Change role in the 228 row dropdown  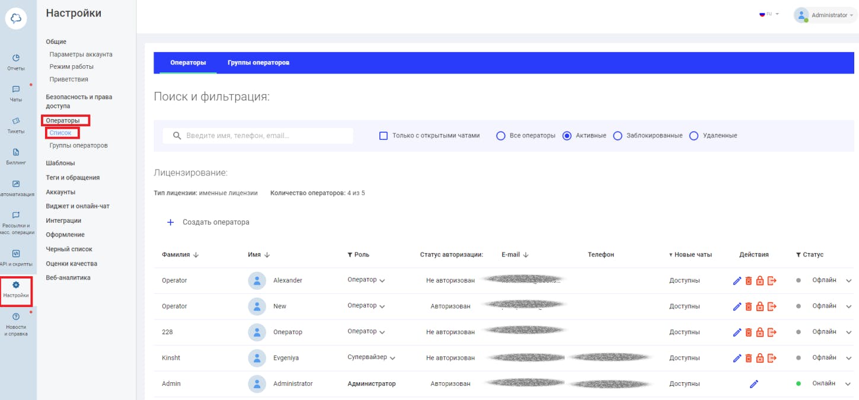pos(366,332)
